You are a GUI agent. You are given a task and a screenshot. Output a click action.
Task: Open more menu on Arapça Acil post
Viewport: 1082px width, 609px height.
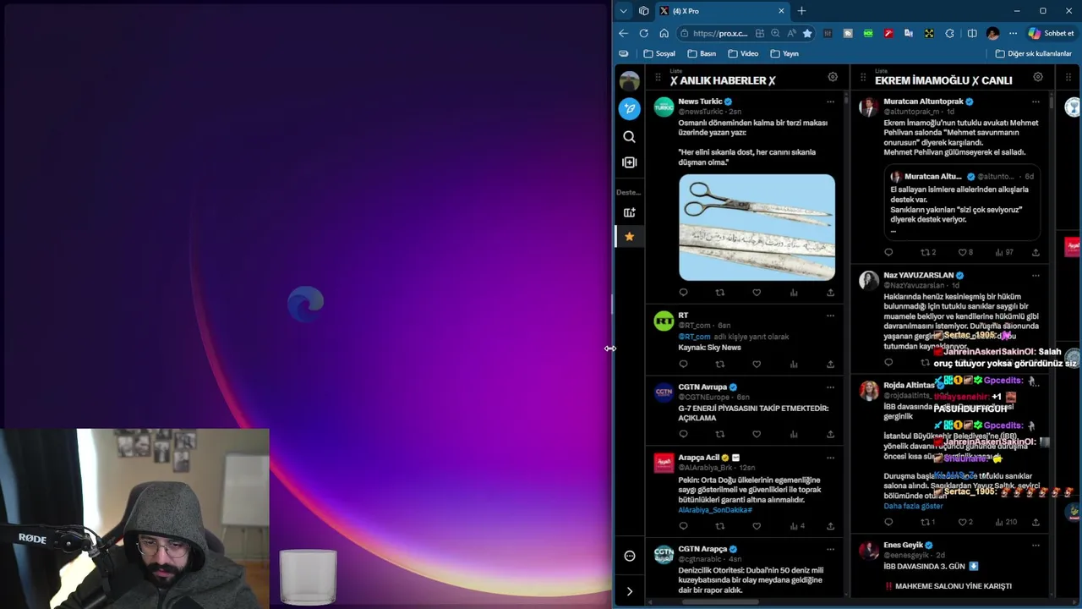[830, 458]
